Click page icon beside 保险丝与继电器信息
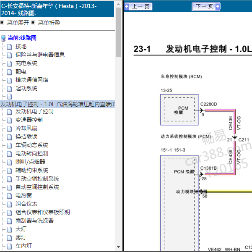 [x=10, y=55]
